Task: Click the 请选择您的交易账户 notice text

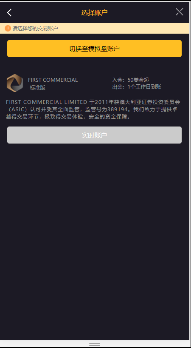Action: tap(35, 29)
